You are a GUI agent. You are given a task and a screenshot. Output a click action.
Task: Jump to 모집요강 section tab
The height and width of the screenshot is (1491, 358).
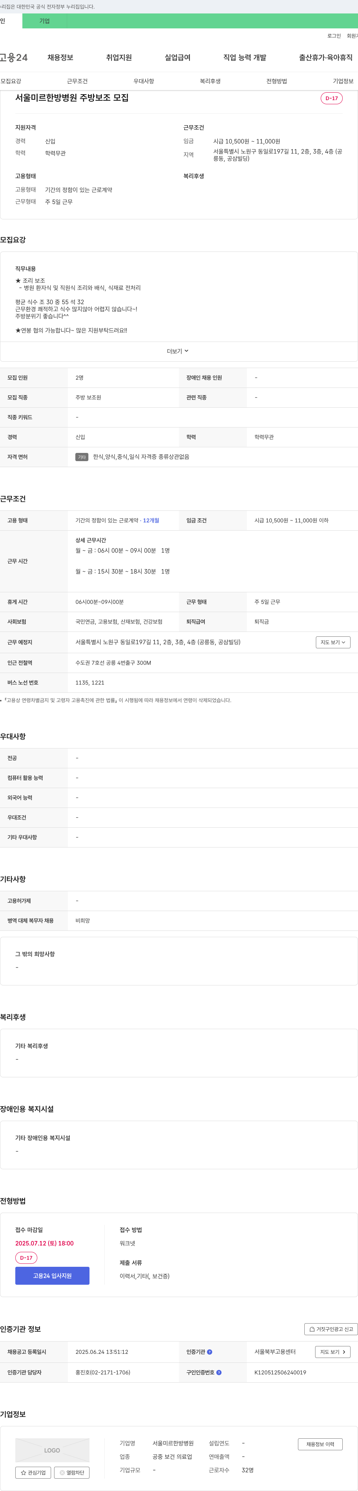pos(11,81)
